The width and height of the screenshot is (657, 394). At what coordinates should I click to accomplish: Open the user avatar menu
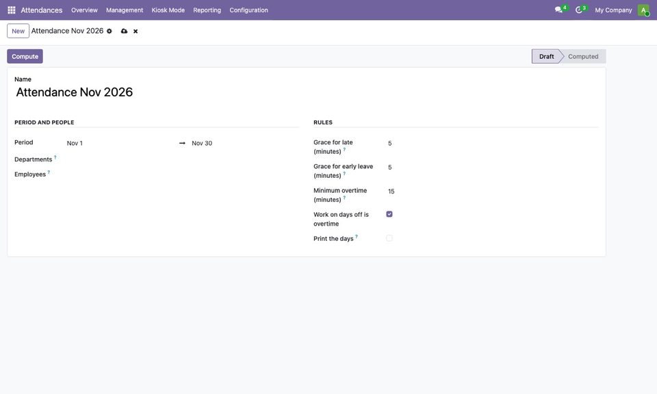tap(643, 10)
